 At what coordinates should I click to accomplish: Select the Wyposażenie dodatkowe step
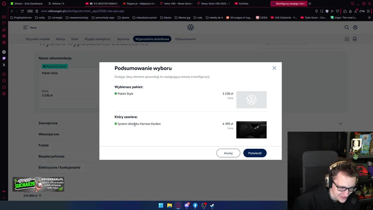152,39
